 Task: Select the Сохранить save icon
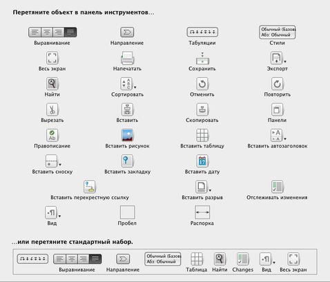pyautogui.click(x=202, y=59)
